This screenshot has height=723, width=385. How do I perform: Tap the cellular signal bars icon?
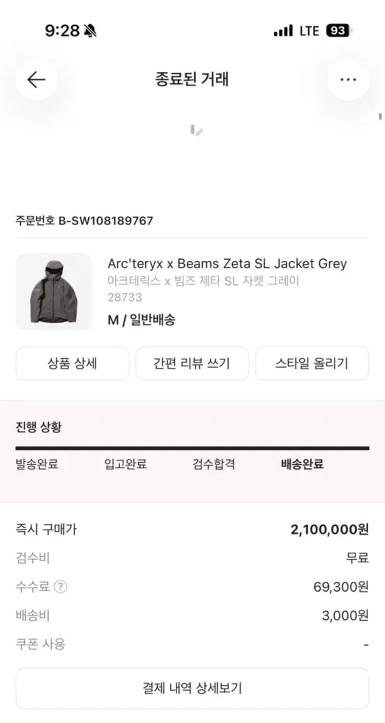(283, 31)
